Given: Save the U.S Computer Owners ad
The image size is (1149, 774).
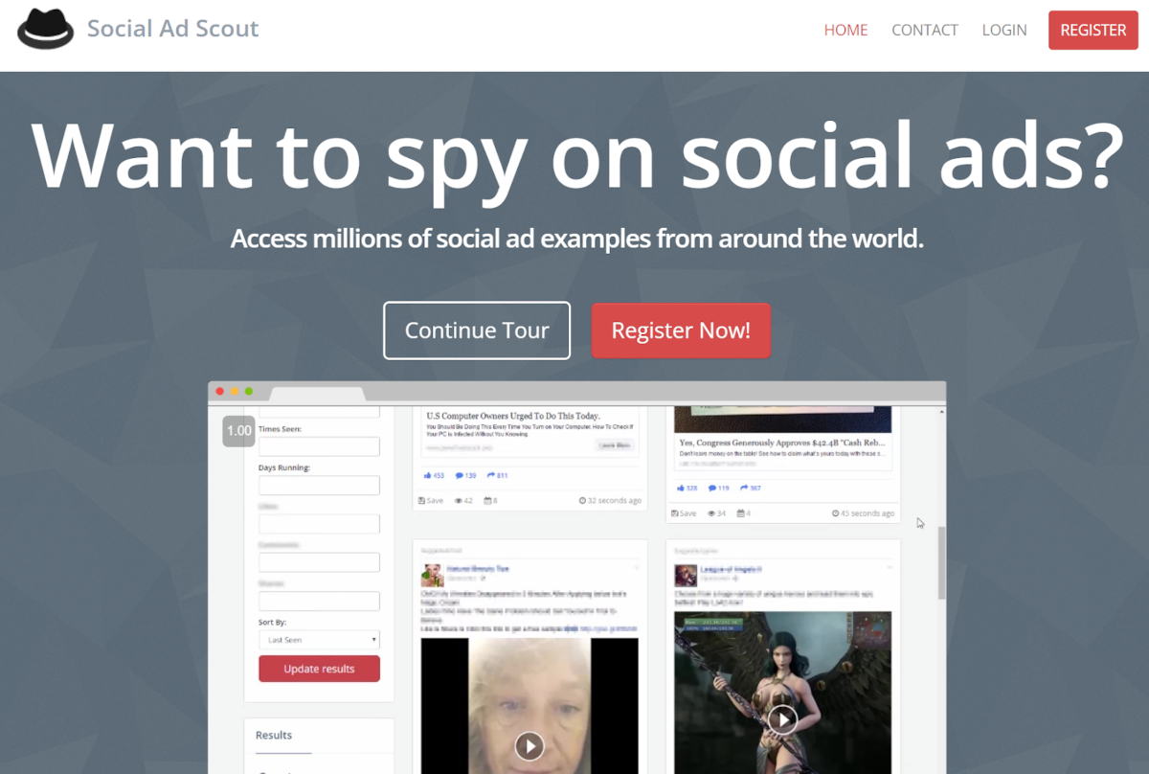Looking at the screenshot, I should [x=431, y=501].
